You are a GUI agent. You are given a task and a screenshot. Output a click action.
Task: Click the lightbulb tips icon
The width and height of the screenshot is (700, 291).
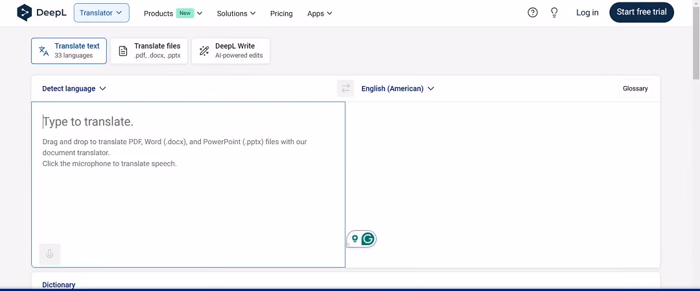click(x=554, y=12)
